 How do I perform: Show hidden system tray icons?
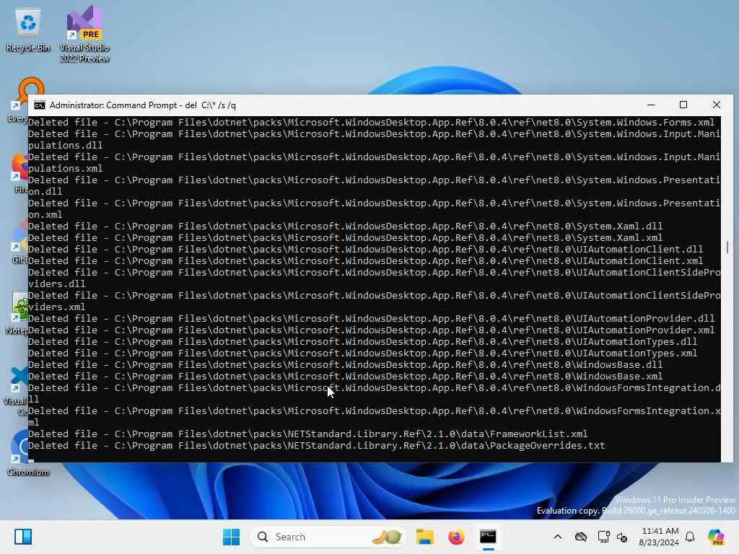coord(558,537)
